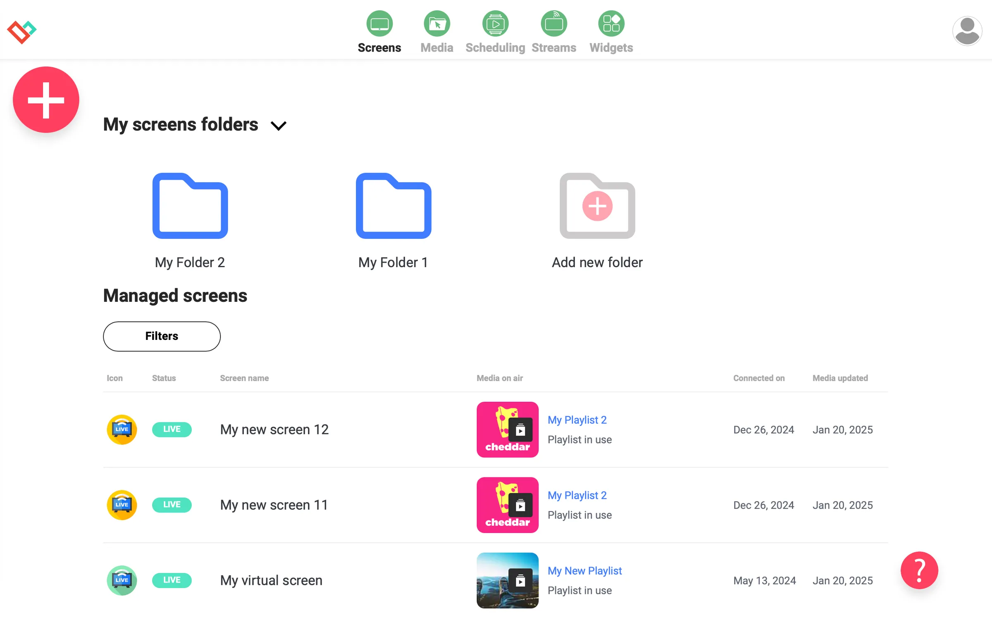Open the Scheduling section icon
Image resolution: width=992 pixels, height=624 pixels.
click(x=495, y=24)
